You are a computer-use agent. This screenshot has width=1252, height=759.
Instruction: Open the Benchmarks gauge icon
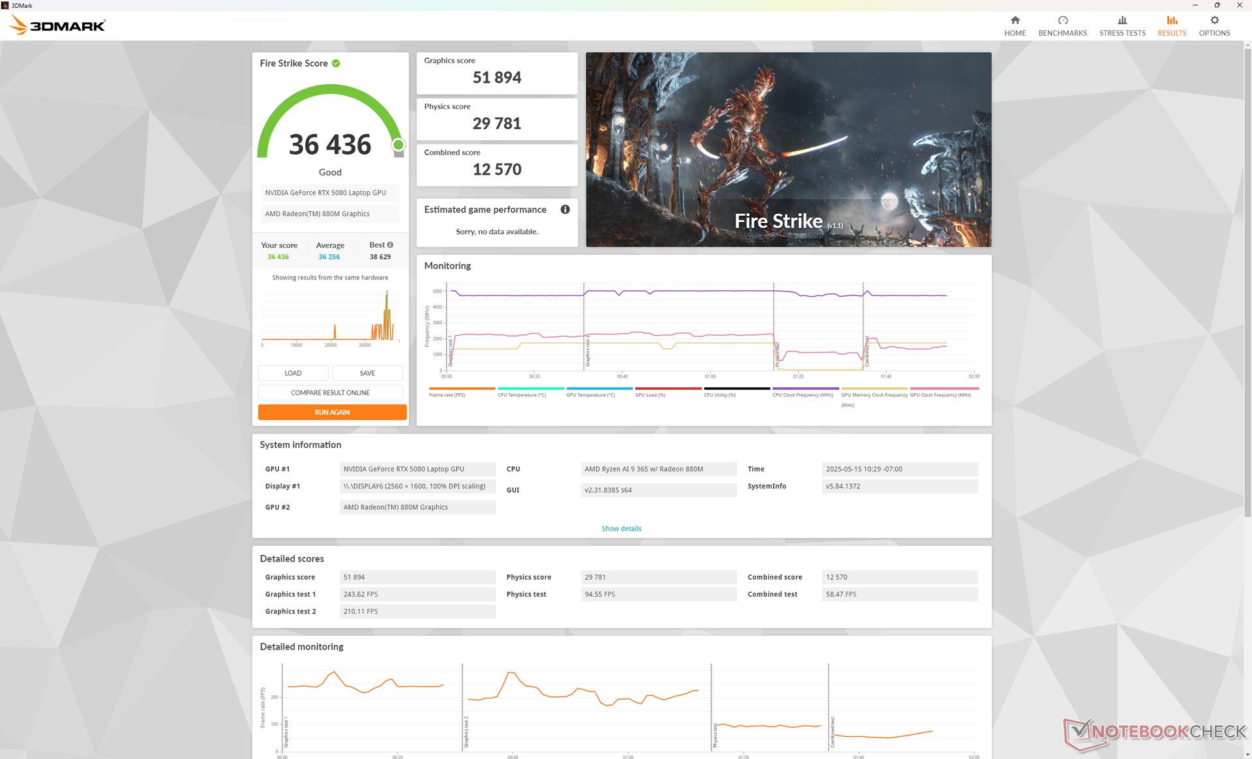click(1062, 20)
